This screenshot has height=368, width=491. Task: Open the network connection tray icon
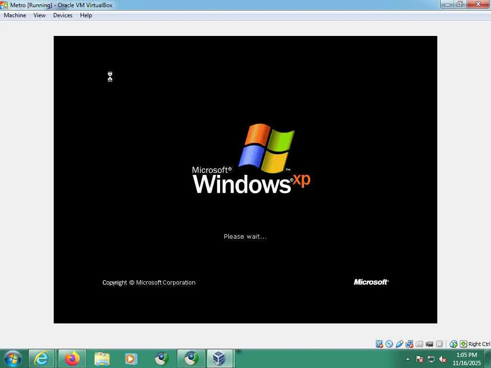click(x=431, y=359)
